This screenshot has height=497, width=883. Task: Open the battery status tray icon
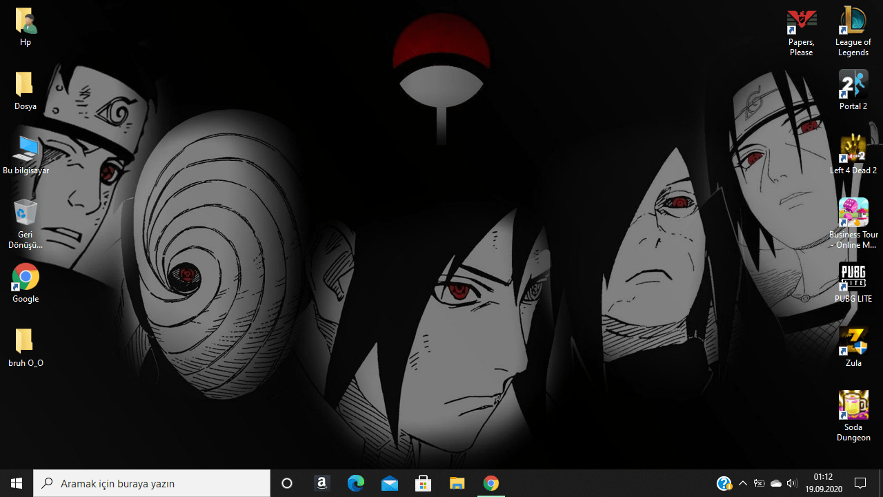759,483
